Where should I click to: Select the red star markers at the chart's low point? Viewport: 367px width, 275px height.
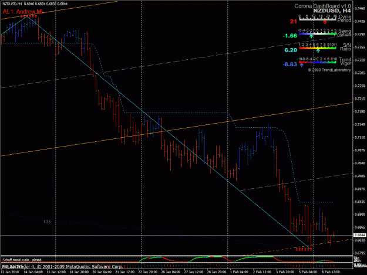304,249
